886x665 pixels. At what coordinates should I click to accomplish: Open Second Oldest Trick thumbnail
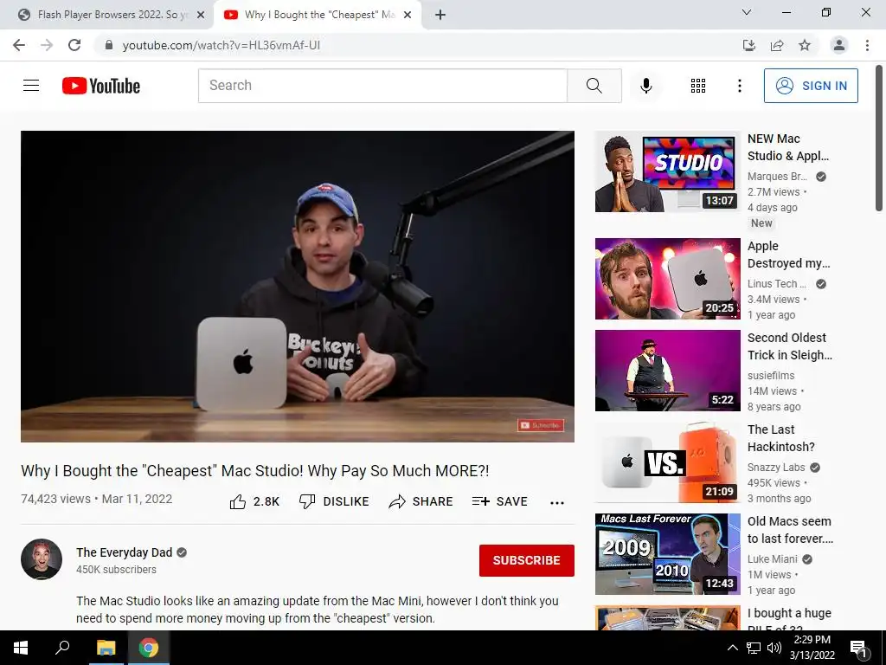point(668,371)
